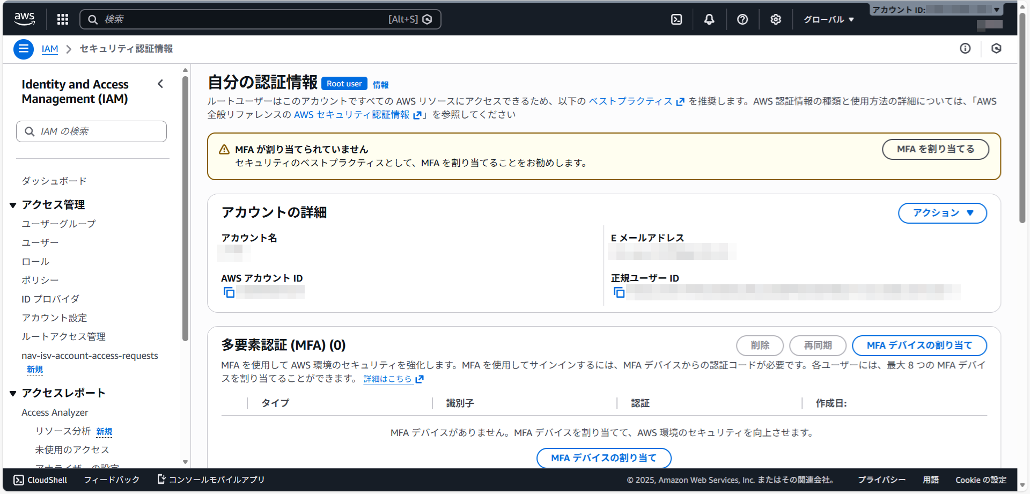The width and height of the screenshot is (1030, 494).
Task: Open the info panel circle icon
Action: [965, 49]
